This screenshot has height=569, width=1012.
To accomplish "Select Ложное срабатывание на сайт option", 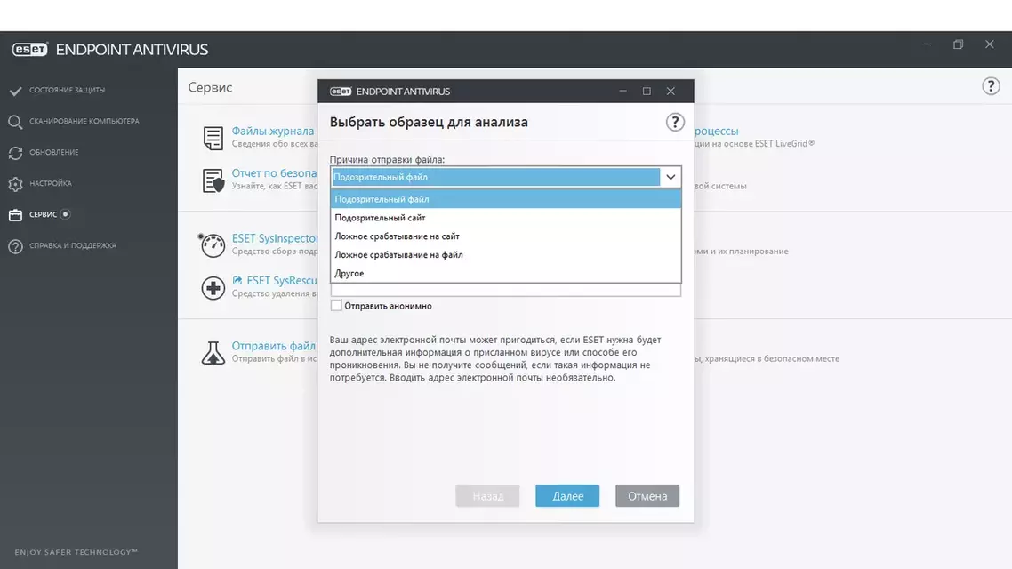I will pos(505,236).
